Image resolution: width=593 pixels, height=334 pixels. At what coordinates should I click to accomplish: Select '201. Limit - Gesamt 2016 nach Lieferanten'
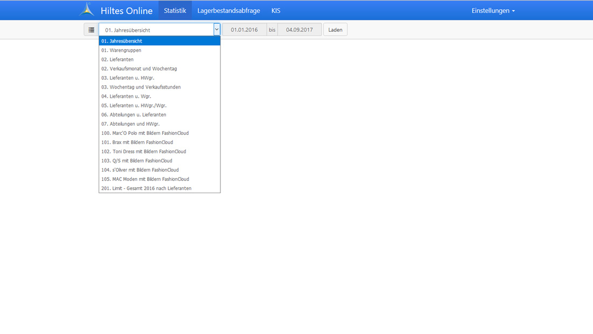(x=146, y=188)
